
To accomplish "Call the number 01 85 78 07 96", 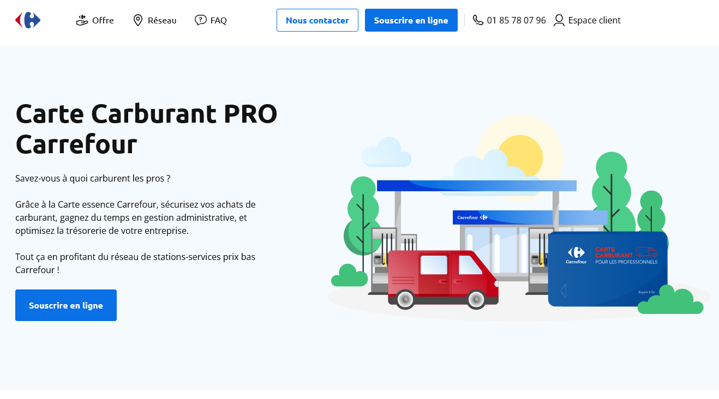I will (x=516, y=20).
